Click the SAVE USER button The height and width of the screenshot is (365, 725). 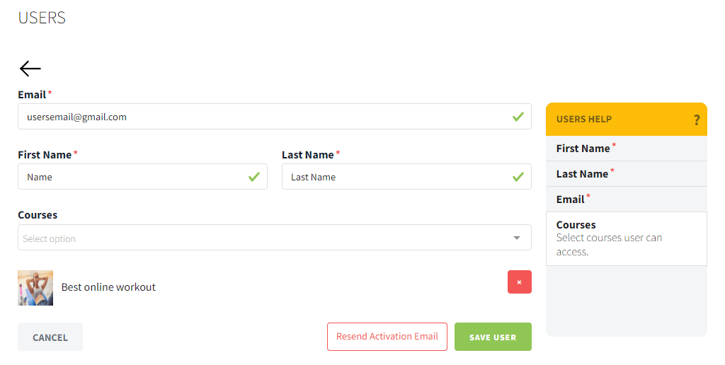[x=493, y=337]
